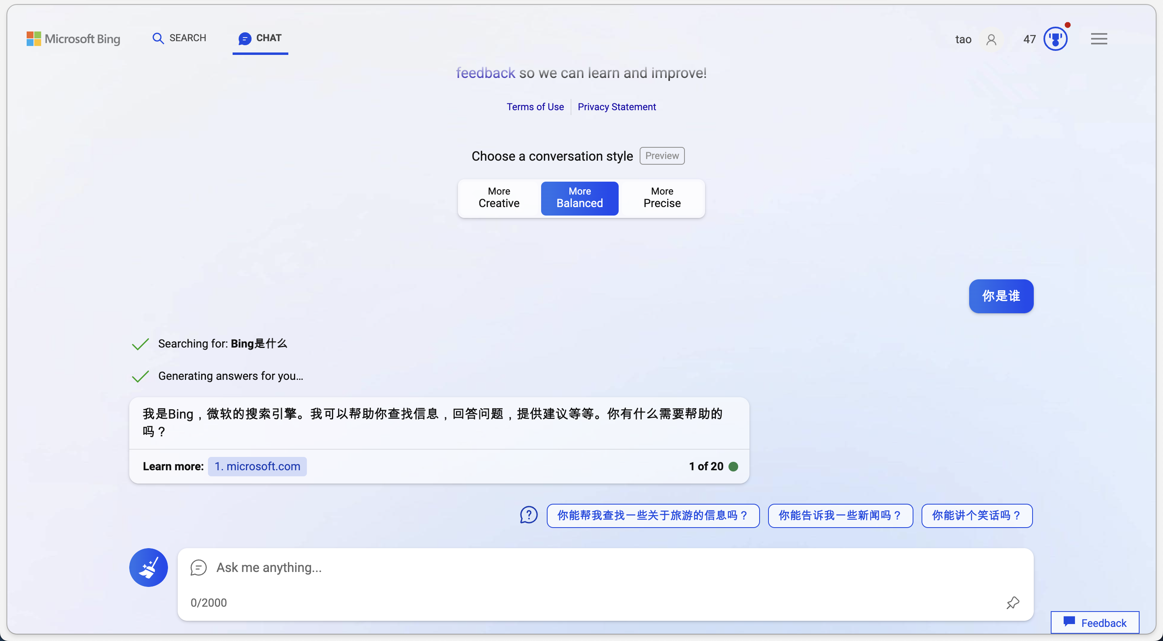Viewport: 1163px width, 641px height.
Task: Select More Precise conversation style
Action: pyautogui.click(x=661, y=198)
